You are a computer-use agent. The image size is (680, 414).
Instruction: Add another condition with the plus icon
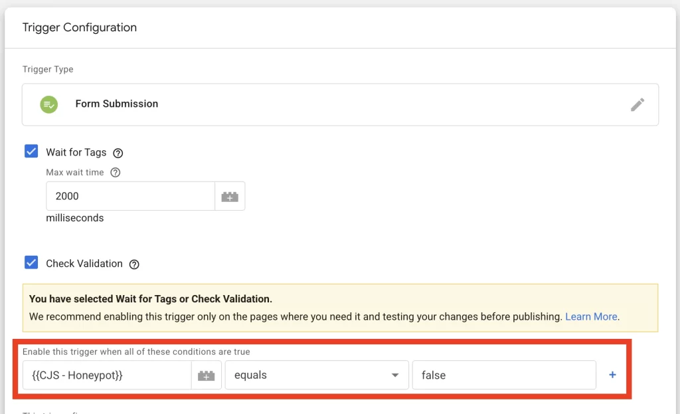tap(612, 375)
